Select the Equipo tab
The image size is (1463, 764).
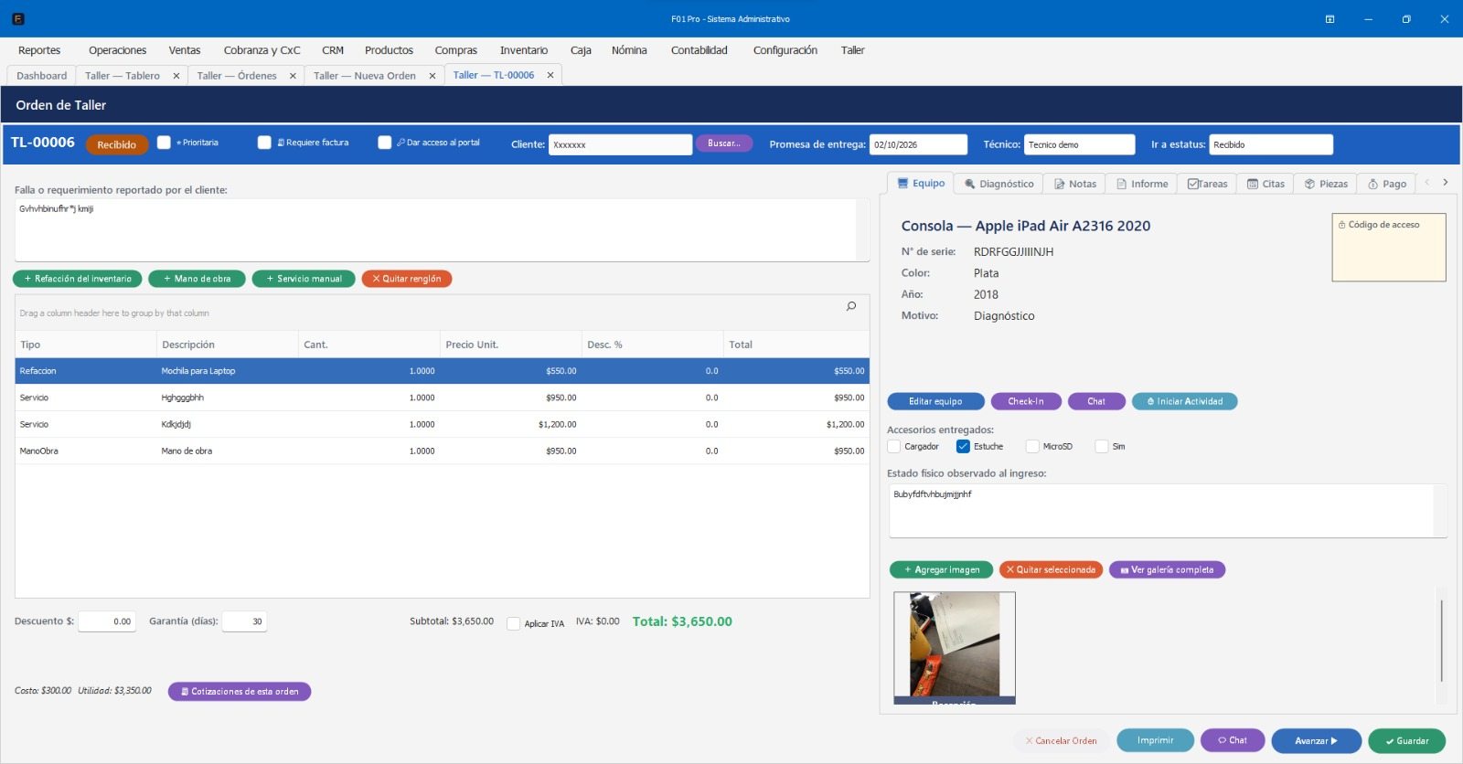(921, 183)
